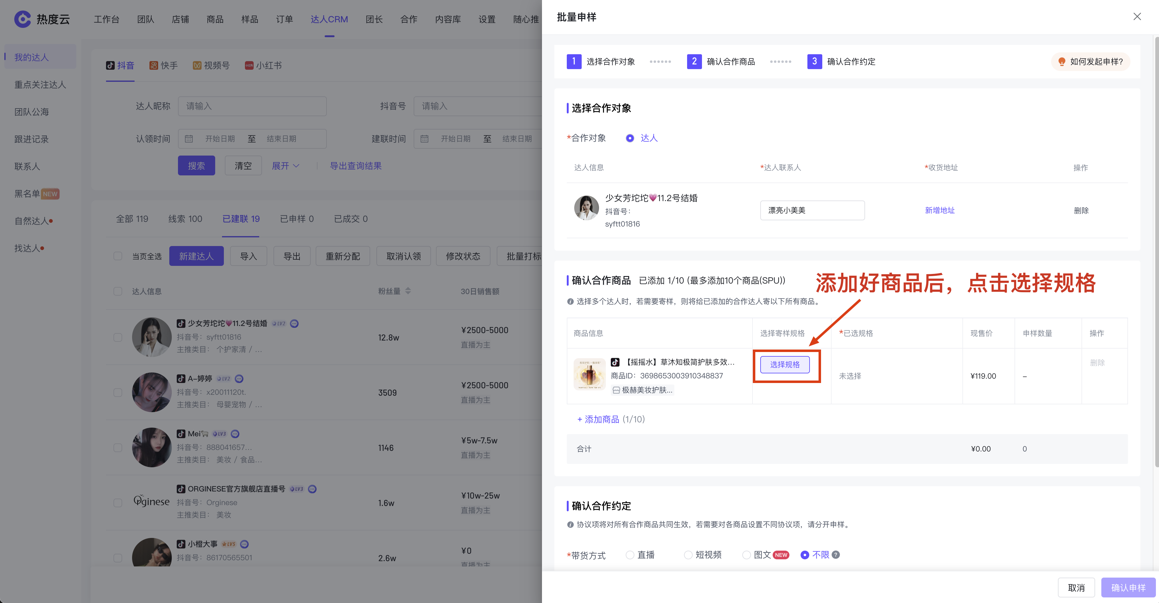
Task: Click the 热度云 logo icon
Action: coord(23,19)
